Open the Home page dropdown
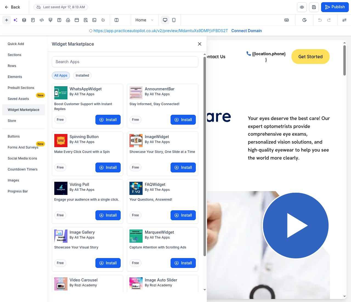Screen dimensions: 351x302 pyautogui.click(x=144, y=20)
